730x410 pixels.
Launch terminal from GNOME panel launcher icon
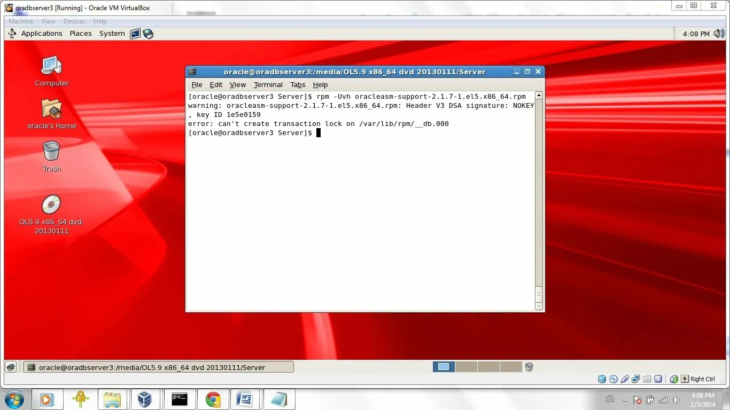(x=135, y=34)
